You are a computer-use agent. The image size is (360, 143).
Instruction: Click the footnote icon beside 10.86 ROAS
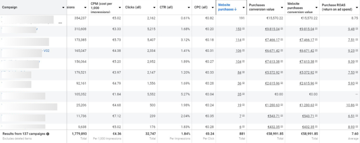point(356,105)
